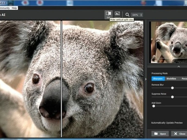Click the koala navigator thumbnail
The image size is (187, 140).
pyautogui.click(x=169, y=42)
